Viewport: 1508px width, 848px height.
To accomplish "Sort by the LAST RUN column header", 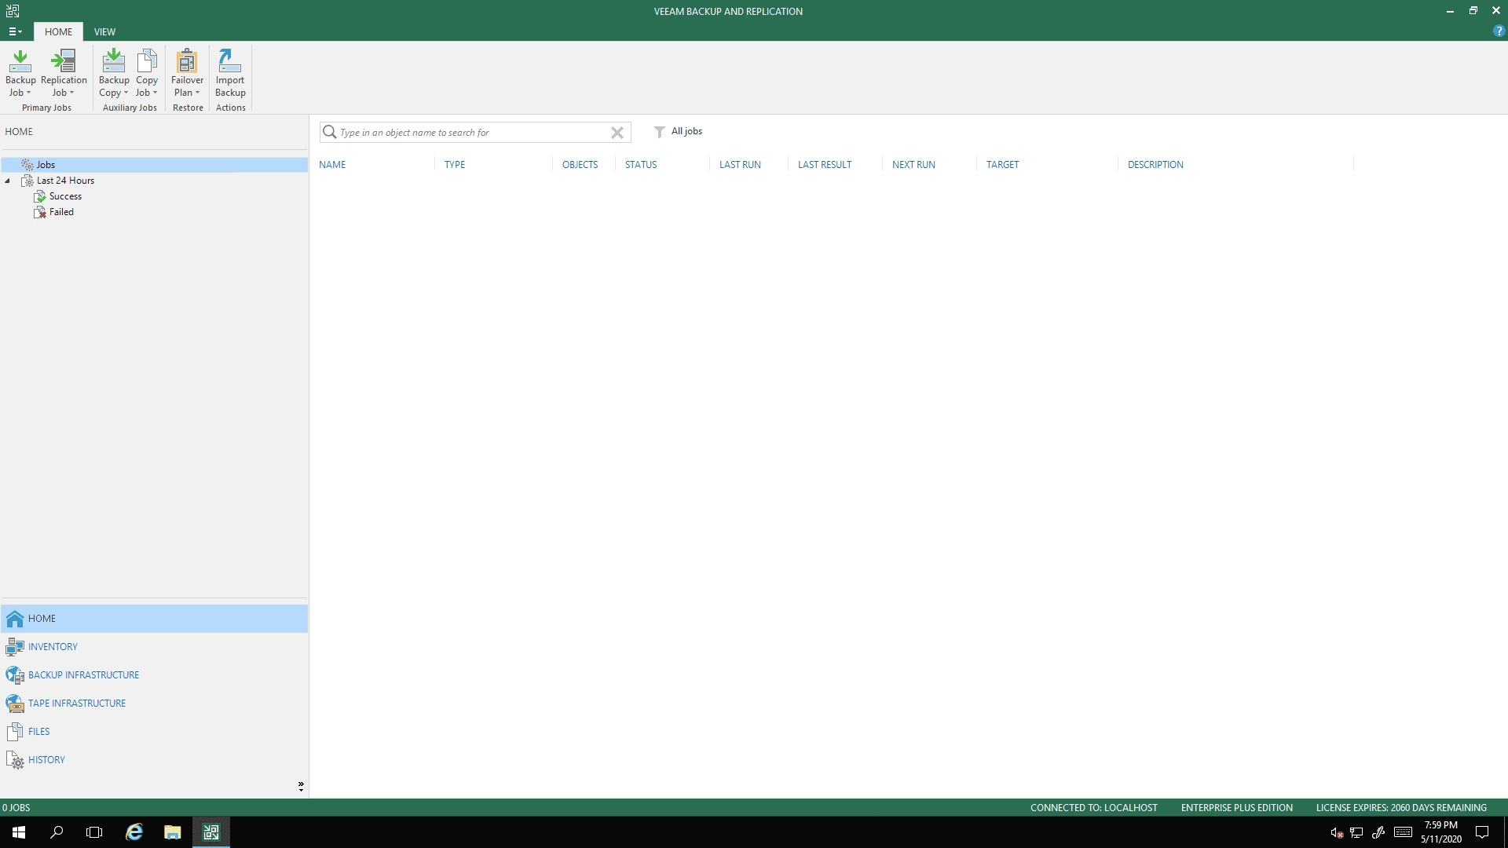I will pyautogui.click(x=740, y=165).
